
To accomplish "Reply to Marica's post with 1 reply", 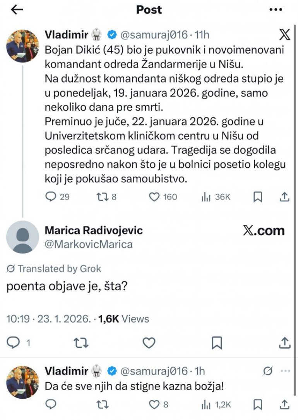I will (14, 342).
